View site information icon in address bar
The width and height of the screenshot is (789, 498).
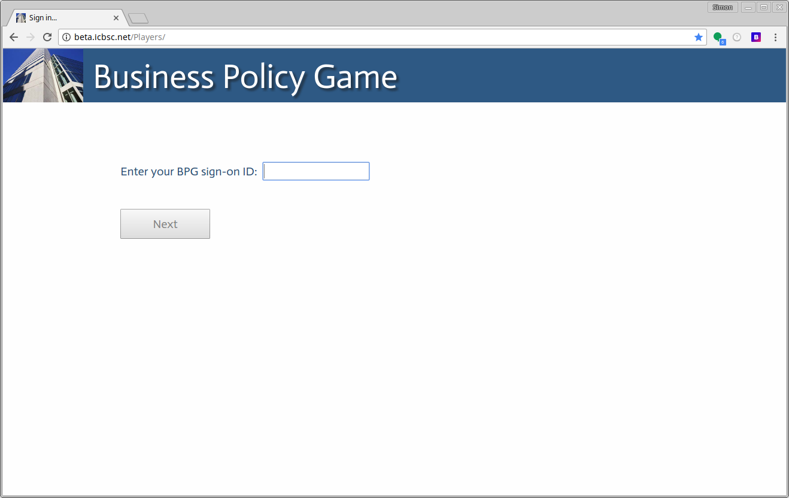(66, 37)
